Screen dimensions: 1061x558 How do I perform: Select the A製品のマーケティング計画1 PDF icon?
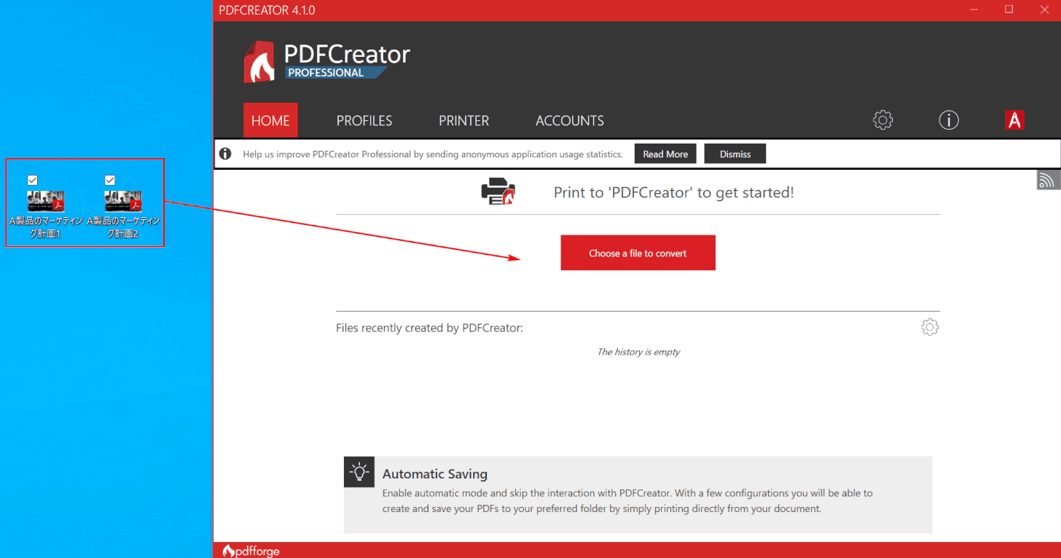pyautogui.click(x=45, y=201)
